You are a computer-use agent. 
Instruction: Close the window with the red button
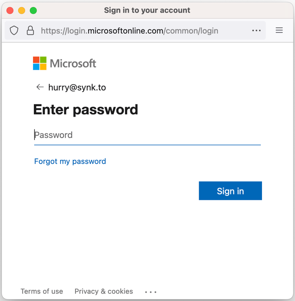click(x=10, y=11)
